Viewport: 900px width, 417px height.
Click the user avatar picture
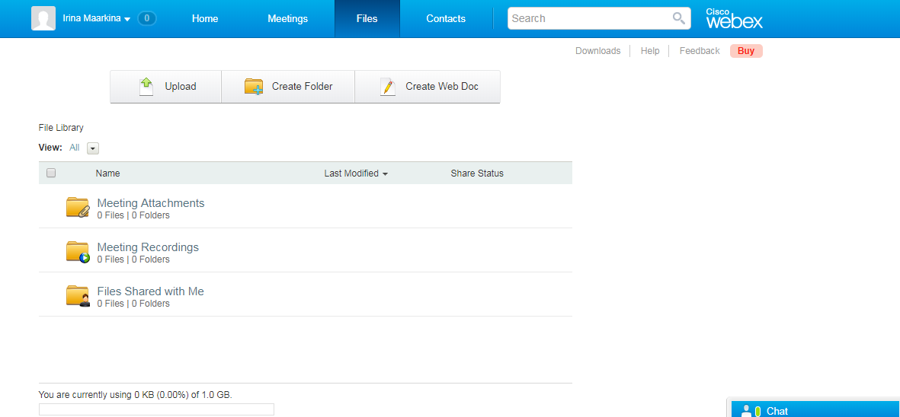point(43,18)
